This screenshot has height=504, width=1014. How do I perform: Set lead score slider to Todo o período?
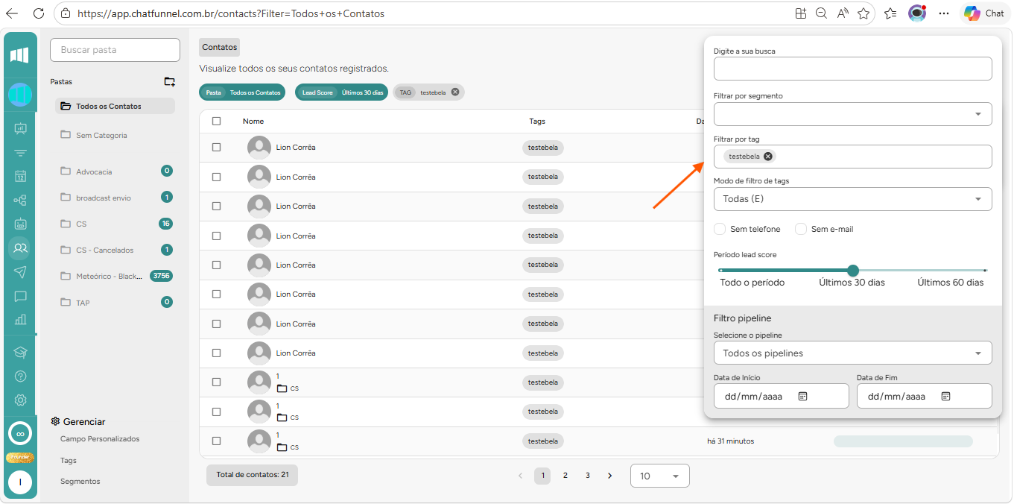pos(721,270)
